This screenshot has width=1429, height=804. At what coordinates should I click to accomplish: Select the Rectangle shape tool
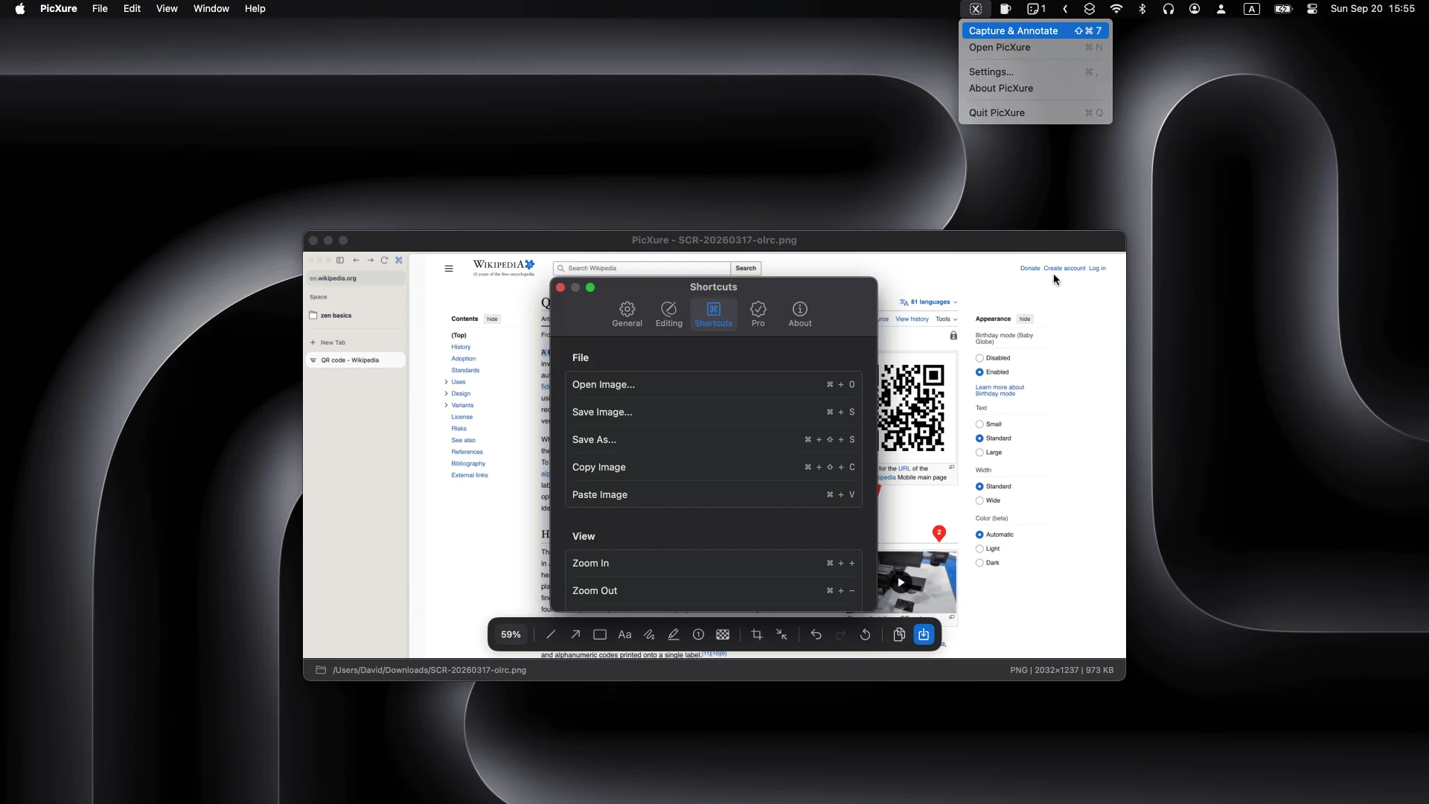coord(600,635)
